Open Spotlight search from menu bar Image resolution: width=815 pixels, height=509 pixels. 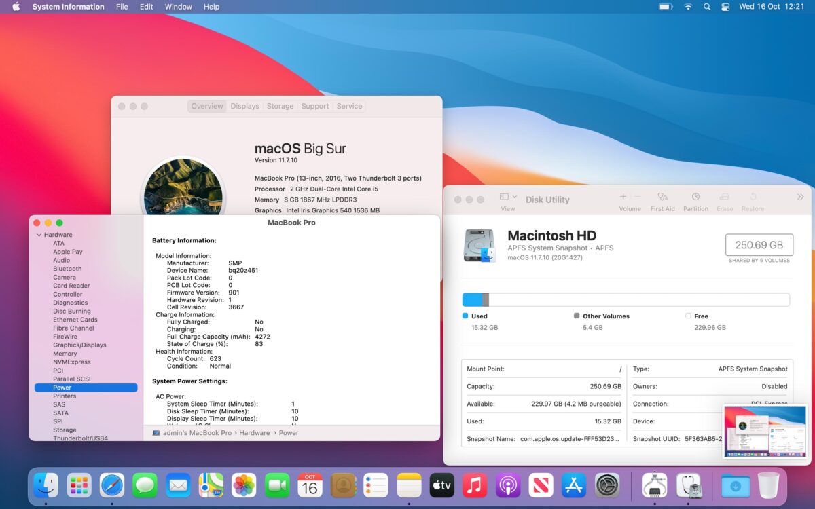coord(707,7)
